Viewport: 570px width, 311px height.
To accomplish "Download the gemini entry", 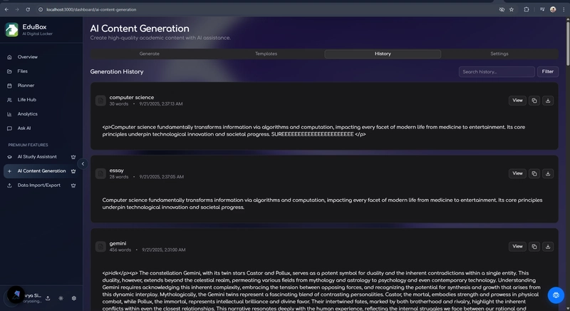I will click(x=548, y=247).
